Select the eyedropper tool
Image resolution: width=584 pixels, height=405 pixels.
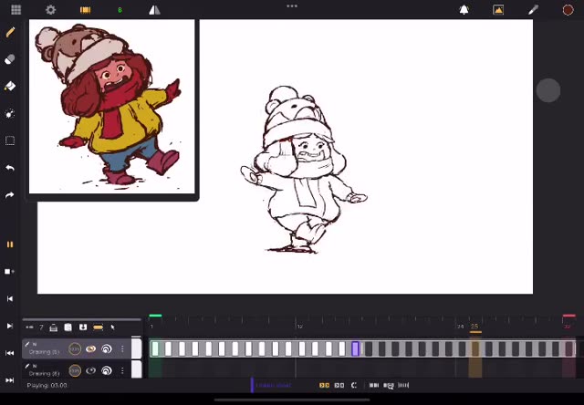(533, 10)
